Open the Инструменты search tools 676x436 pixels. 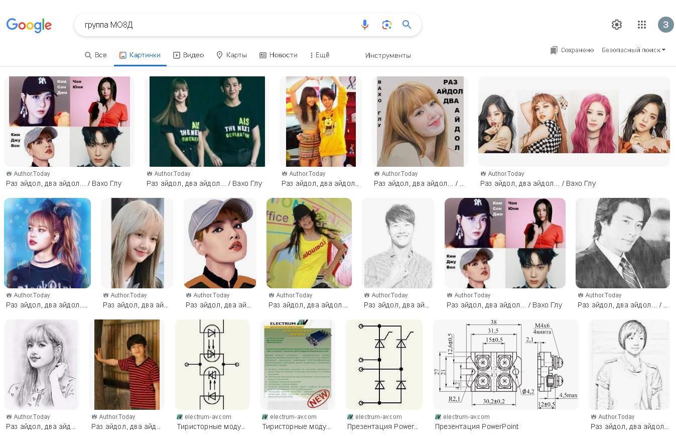388,55
